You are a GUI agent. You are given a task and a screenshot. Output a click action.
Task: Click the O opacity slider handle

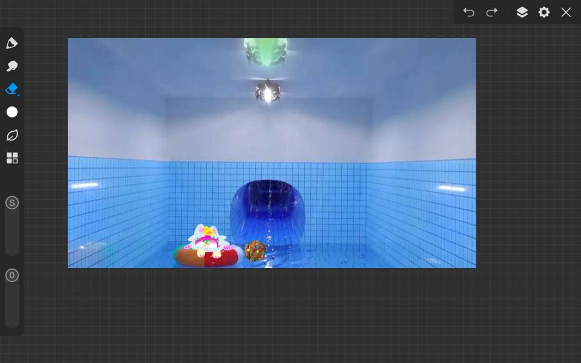(x=12, y=275)
